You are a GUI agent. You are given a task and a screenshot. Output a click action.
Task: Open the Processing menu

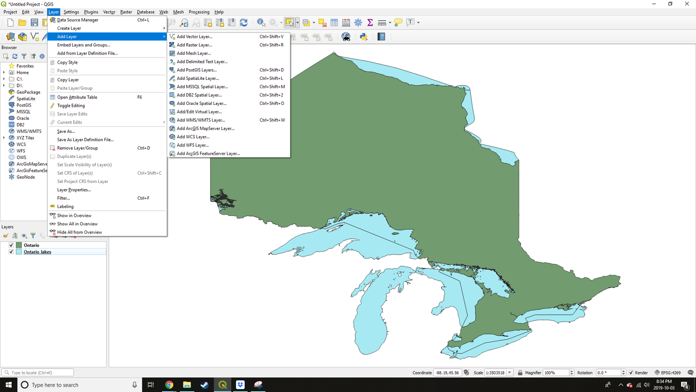(x=199, y=12)
